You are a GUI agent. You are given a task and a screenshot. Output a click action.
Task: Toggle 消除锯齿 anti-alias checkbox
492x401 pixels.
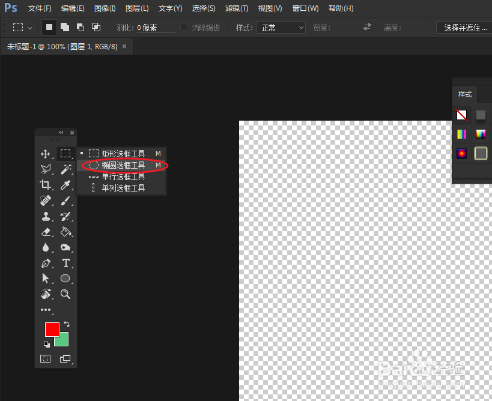184,27
